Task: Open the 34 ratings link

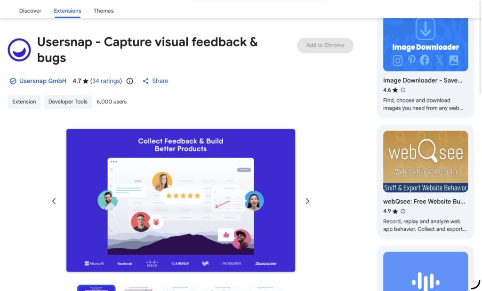Action: point(106,81)
